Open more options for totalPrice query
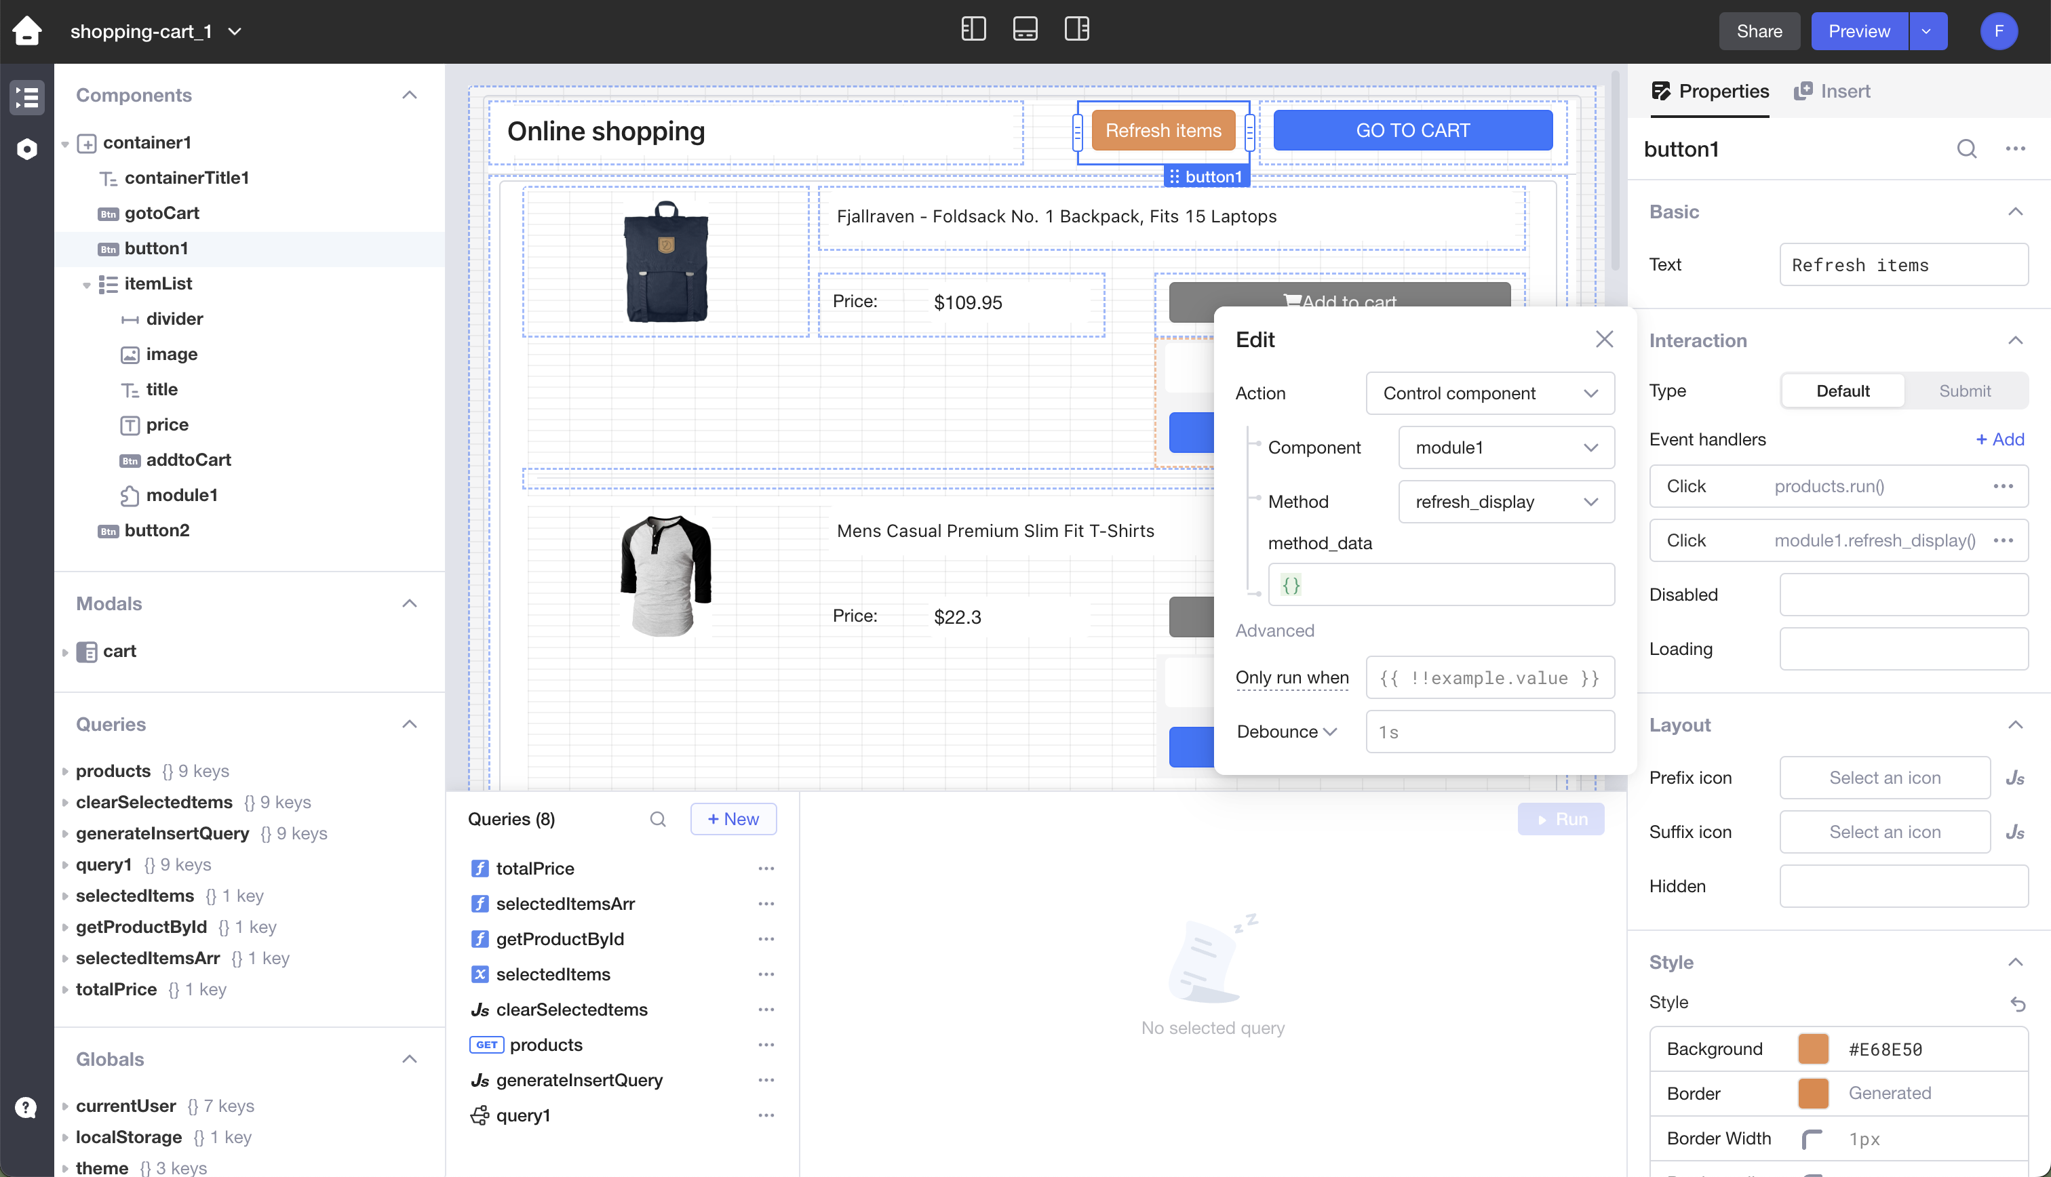 coord(766,869)
